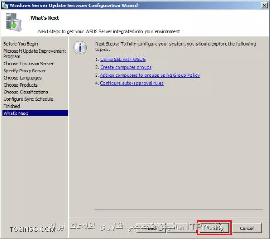
Task: Go to Choose Classifications step
Action: (x=26, y=92)
